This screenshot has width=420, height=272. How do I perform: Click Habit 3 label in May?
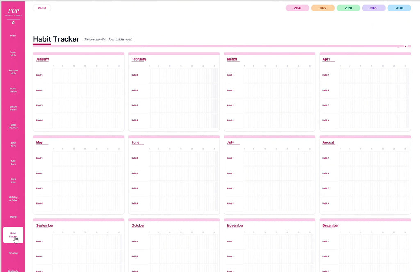point(39,189)
